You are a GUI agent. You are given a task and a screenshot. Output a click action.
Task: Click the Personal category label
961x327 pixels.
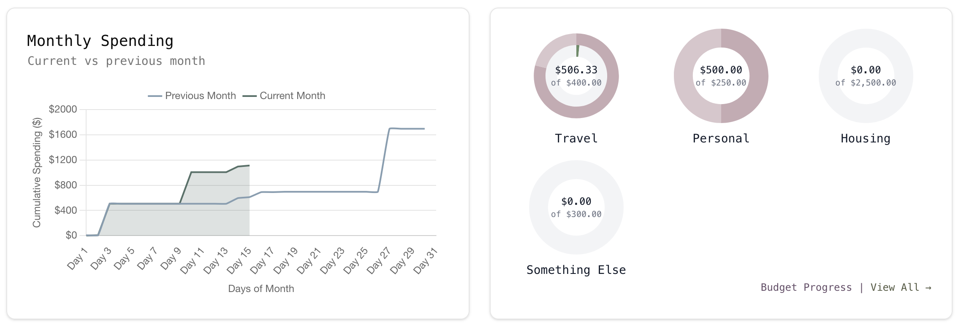pyautogui.click(x=721, y=139)
